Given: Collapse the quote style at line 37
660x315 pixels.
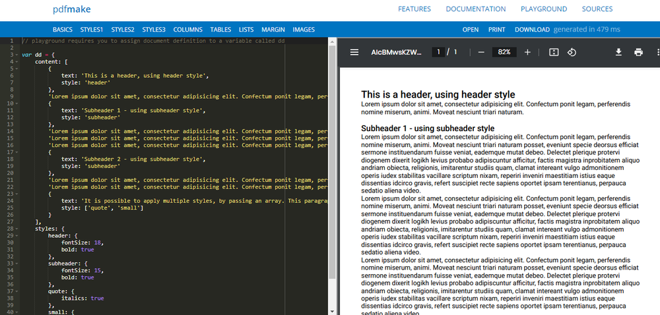Looking at the screenshot, I should click(17, 291).
